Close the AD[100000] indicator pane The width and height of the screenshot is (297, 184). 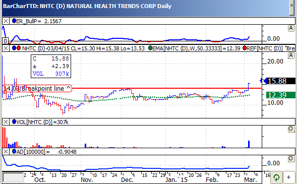(6, 151)
